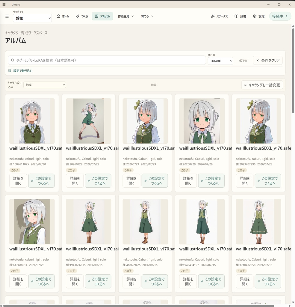Click この設定でつくるへ for seed 1710432358 card

tap(268, 281)
